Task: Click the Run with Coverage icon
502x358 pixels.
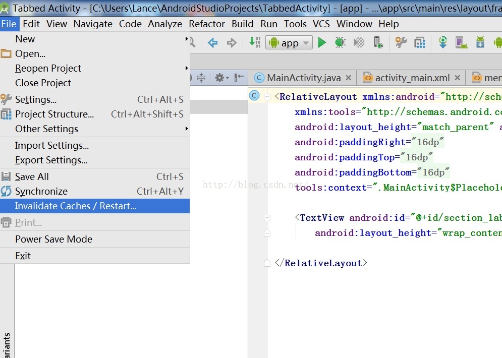Action: [x=359, y=42]
